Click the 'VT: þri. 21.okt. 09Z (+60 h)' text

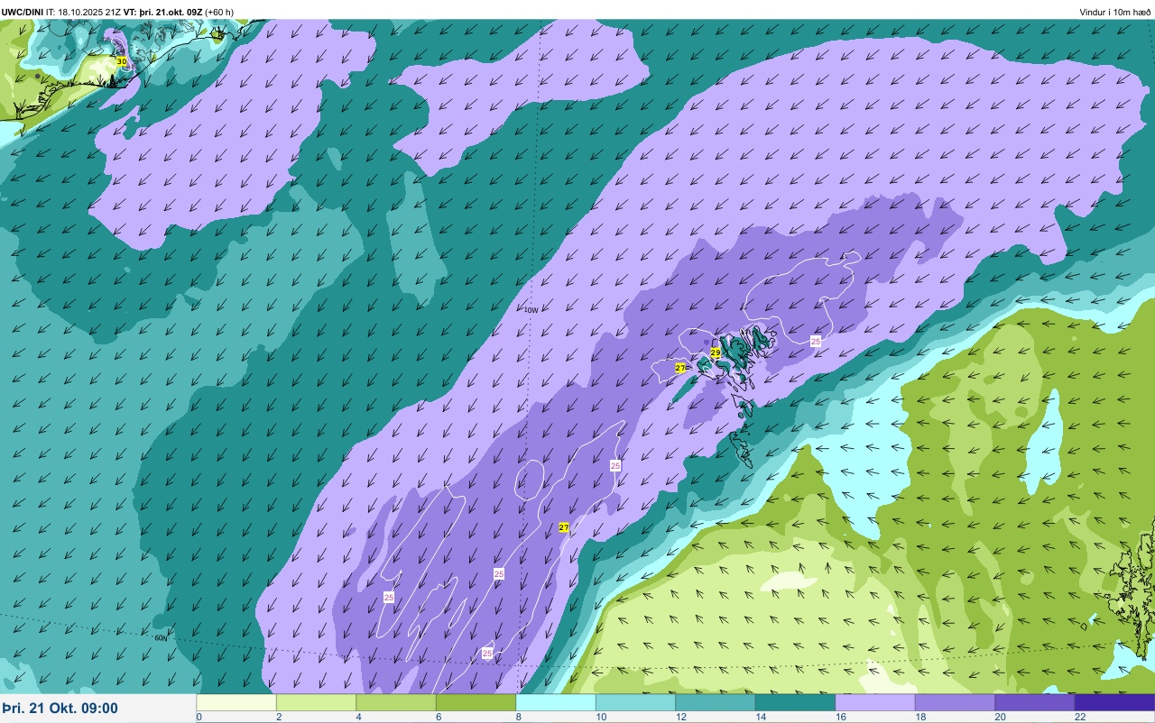(x=179, y=12)
